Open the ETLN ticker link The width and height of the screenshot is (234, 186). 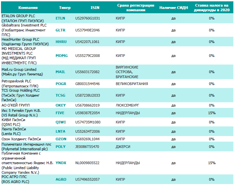(60, 18)
